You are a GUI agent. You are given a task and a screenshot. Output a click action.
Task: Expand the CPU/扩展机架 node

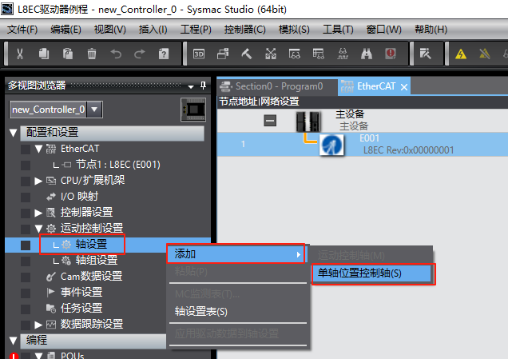38,181
